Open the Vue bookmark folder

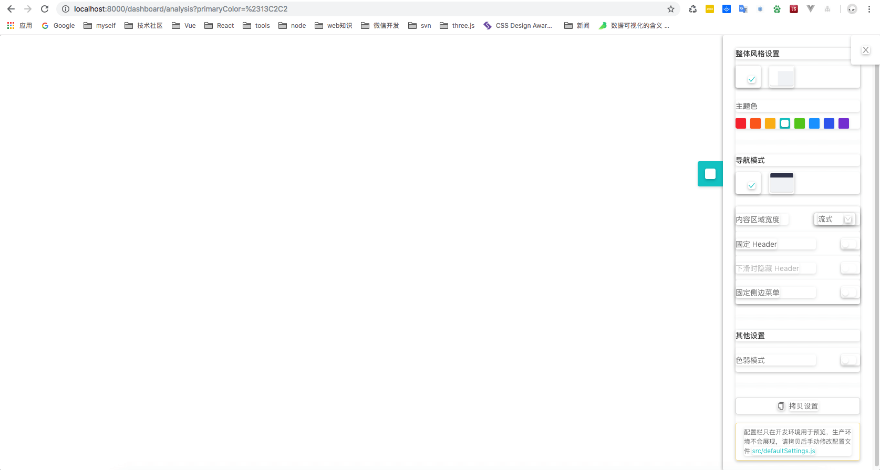pos(184,25)
